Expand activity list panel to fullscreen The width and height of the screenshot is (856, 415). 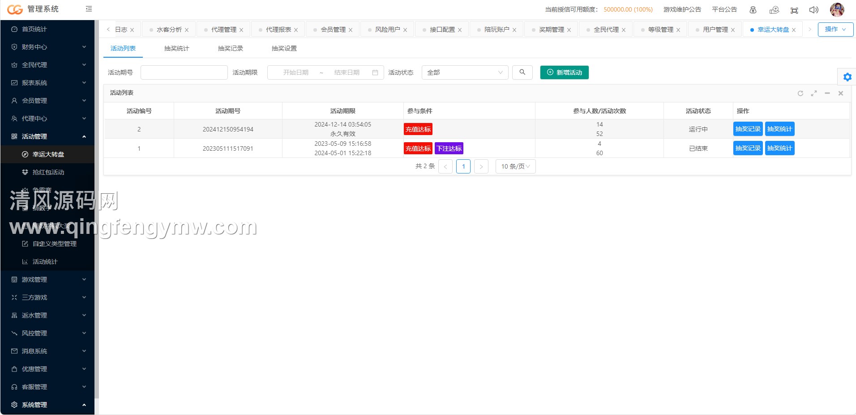[813, 93]
